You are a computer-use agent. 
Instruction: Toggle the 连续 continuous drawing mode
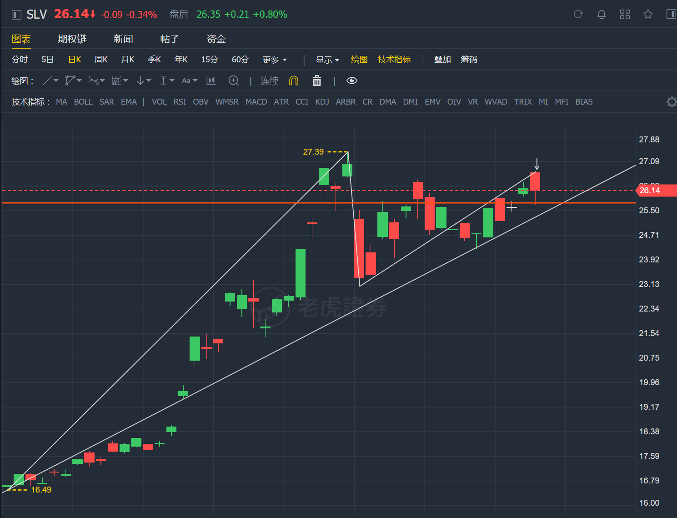pyautogui.click(x=269, y=81)
